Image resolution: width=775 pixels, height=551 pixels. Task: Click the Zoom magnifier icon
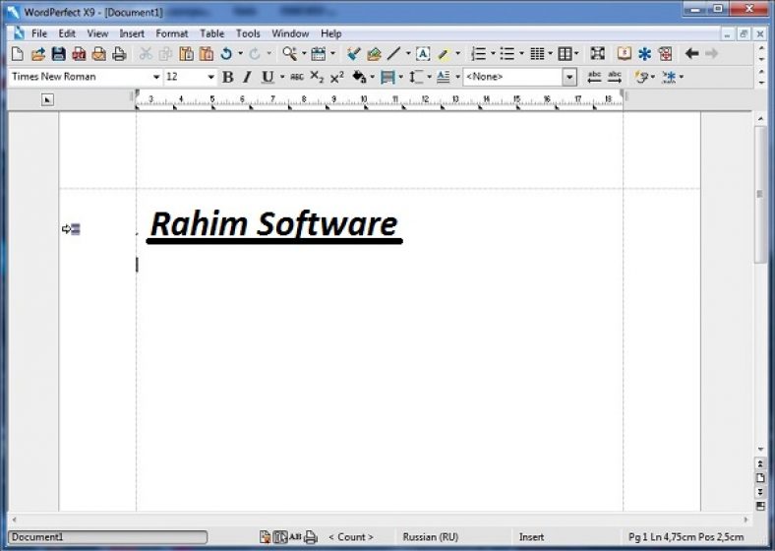(289, 53)
